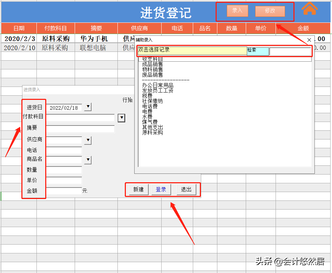This screenshot has height=273, width=332.
Task: Select 税费 in the list
Action: (147, 96)
